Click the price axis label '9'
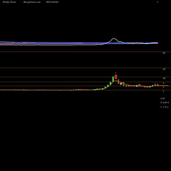 pyautogui.click(x=163, y=83)
